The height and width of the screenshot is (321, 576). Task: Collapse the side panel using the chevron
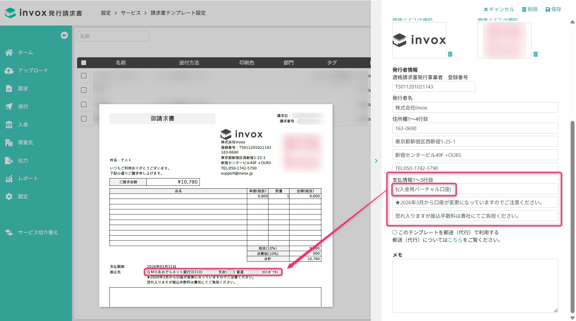(x=376, y=161)
